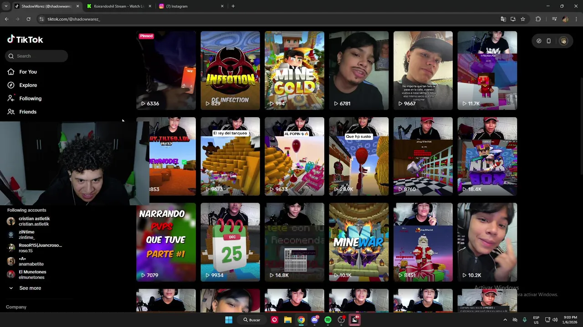The width and height of the screenshot is (583, 327).
Task: Open the video with 8451 views
Action: click(x=423, y=242)
